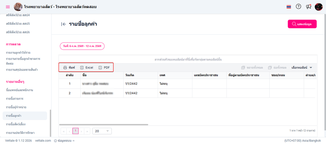Open รายงานสรุปยอดขายสินค้า report
The height and width of the screenshot is (144, 326).
pos(22,70)
